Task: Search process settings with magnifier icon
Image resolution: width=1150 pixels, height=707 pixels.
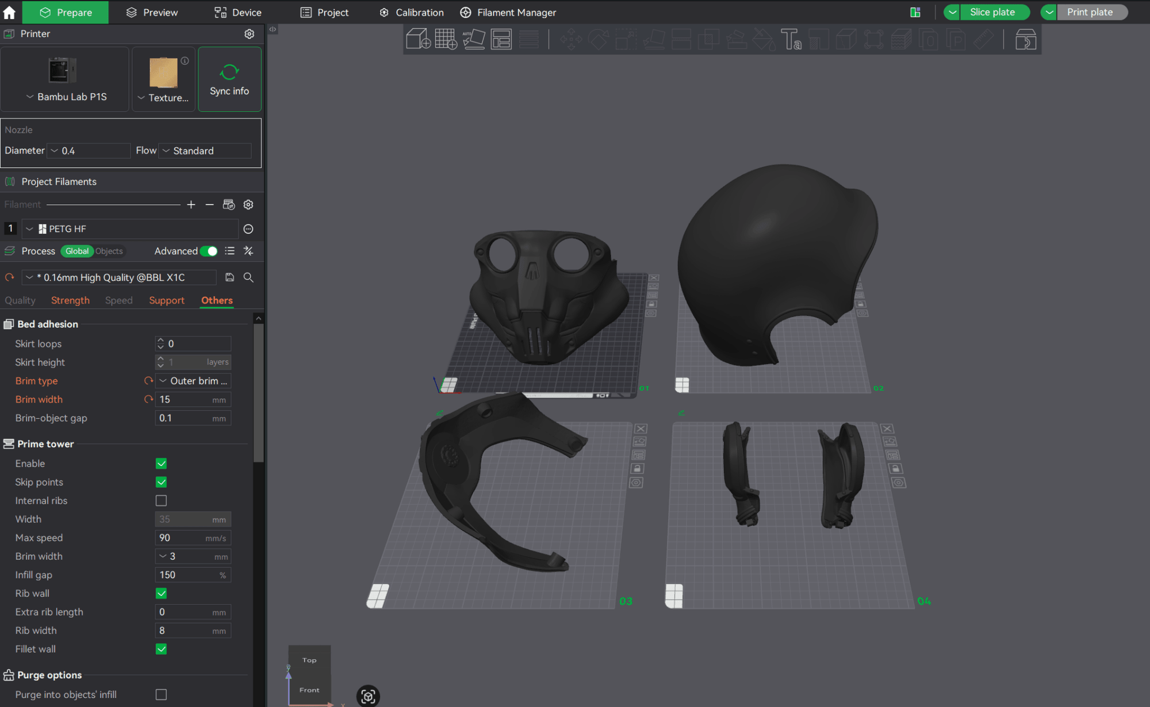Action: pyautogui.click(x=248, y=277)
